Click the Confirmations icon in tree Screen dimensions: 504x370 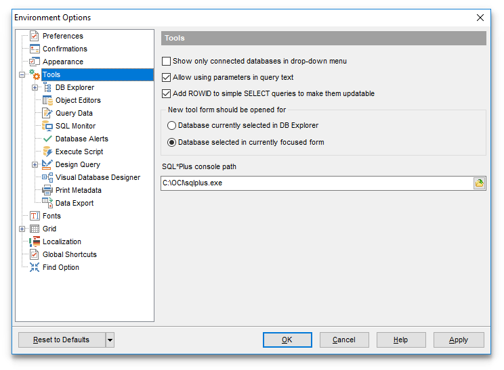click(x=35, y=49)
